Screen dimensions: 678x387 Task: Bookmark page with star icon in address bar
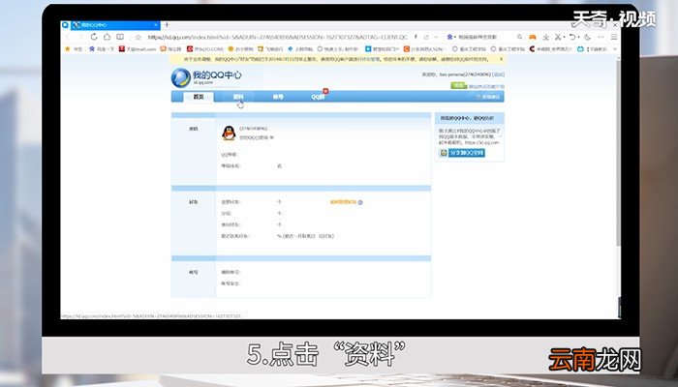pyautogui.click(x=138, y=37)
